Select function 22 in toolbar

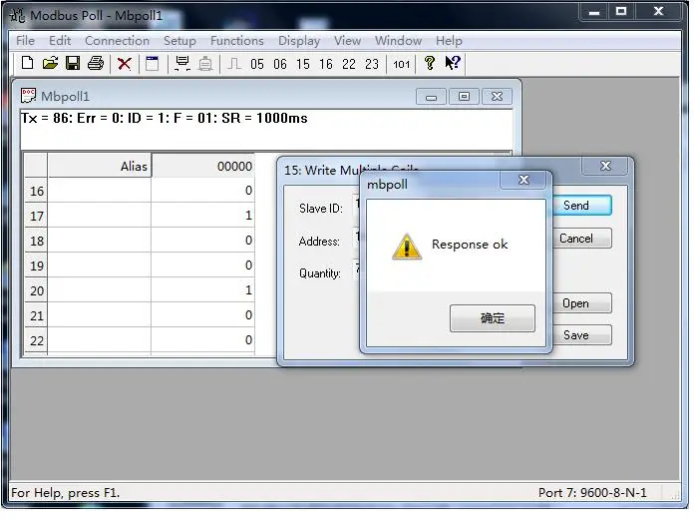point(349,65)
